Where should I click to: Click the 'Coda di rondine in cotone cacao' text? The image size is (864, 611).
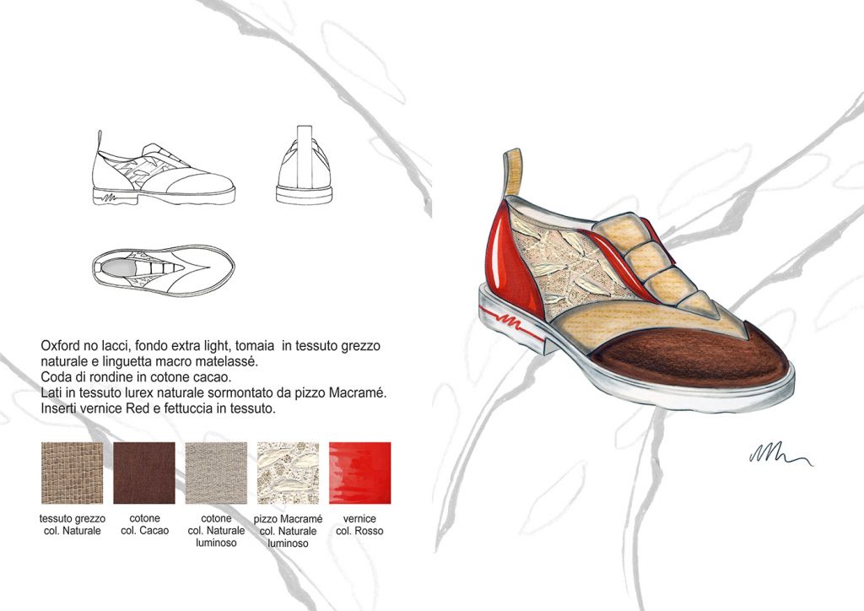click(135, 376)
